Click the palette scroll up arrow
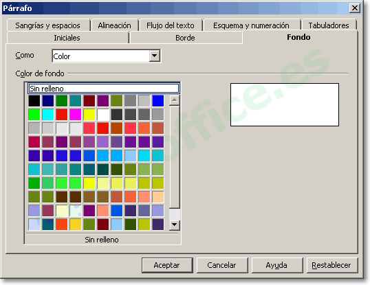This screenshot has width=370, height=285. (175, 100)
